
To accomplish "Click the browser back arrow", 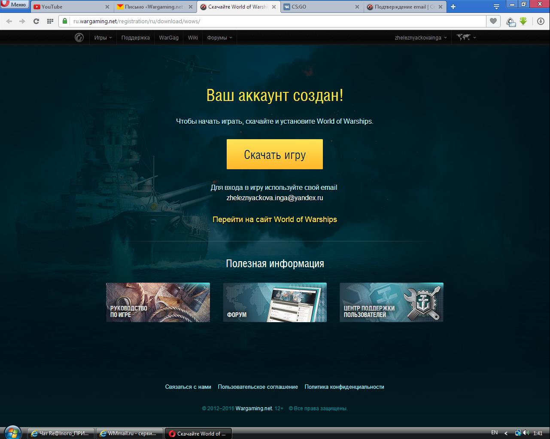I will (9, 21).
